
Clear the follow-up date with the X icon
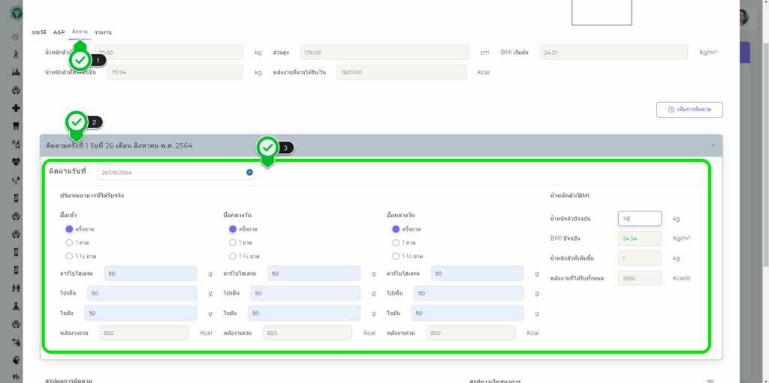click(x=249, y=172)
